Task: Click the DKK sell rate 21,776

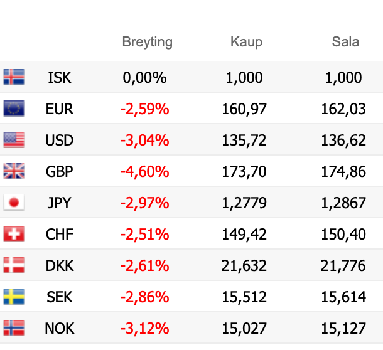Action: pos(343,266)
